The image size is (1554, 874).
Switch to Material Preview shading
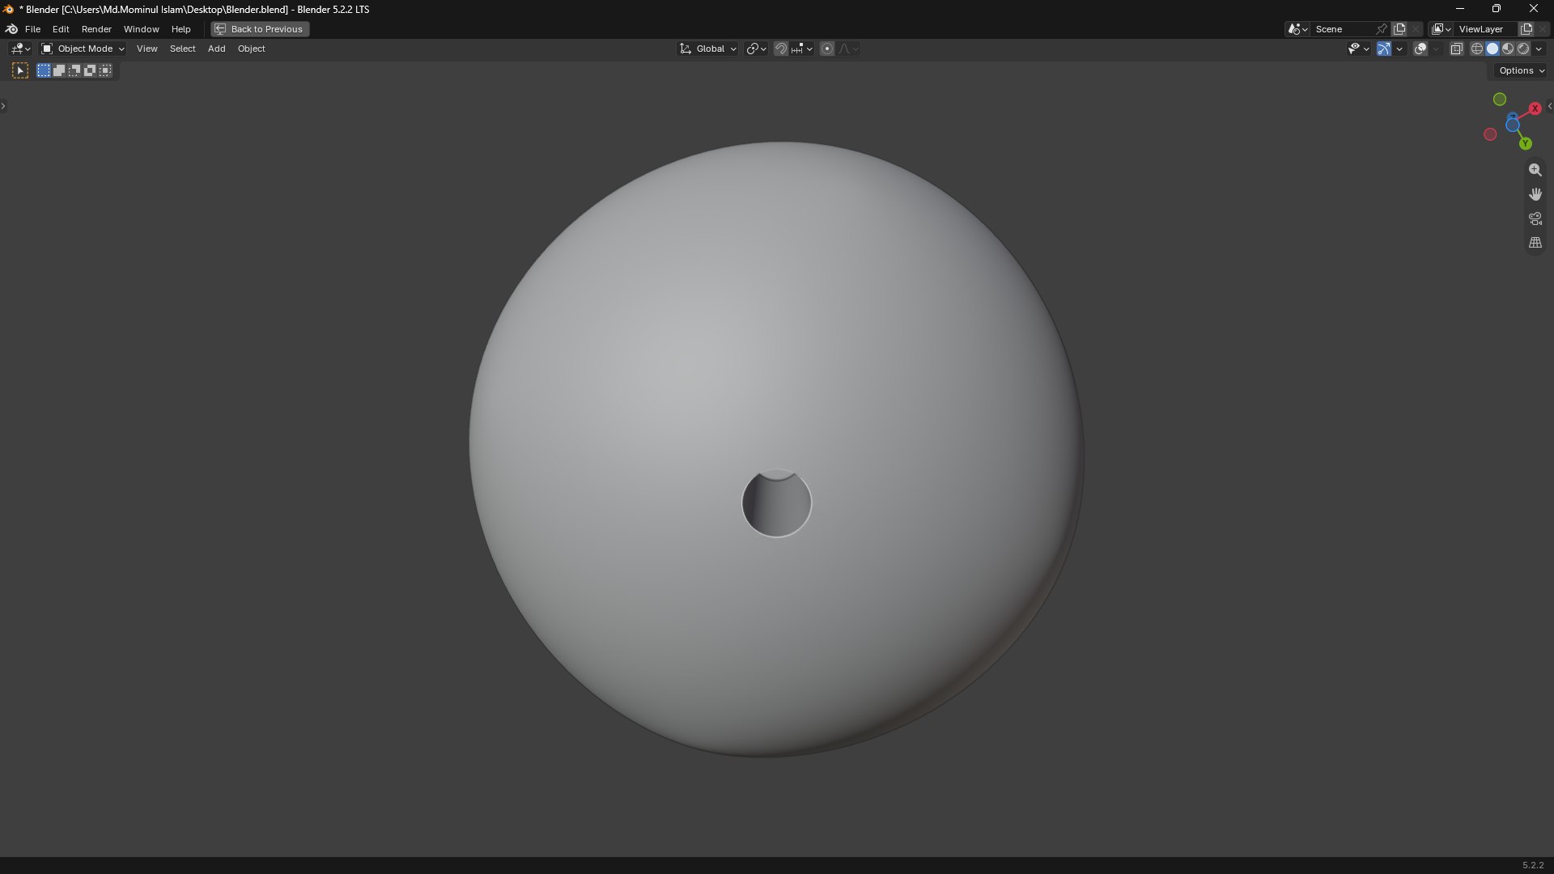click(x=1508, y=49)
